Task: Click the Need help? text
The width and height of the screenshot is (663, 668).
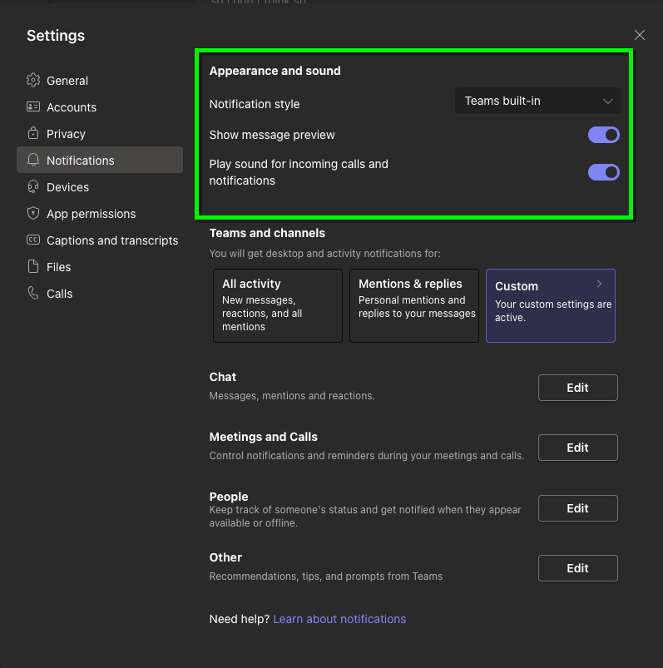Action: click(x=240, y=619)
